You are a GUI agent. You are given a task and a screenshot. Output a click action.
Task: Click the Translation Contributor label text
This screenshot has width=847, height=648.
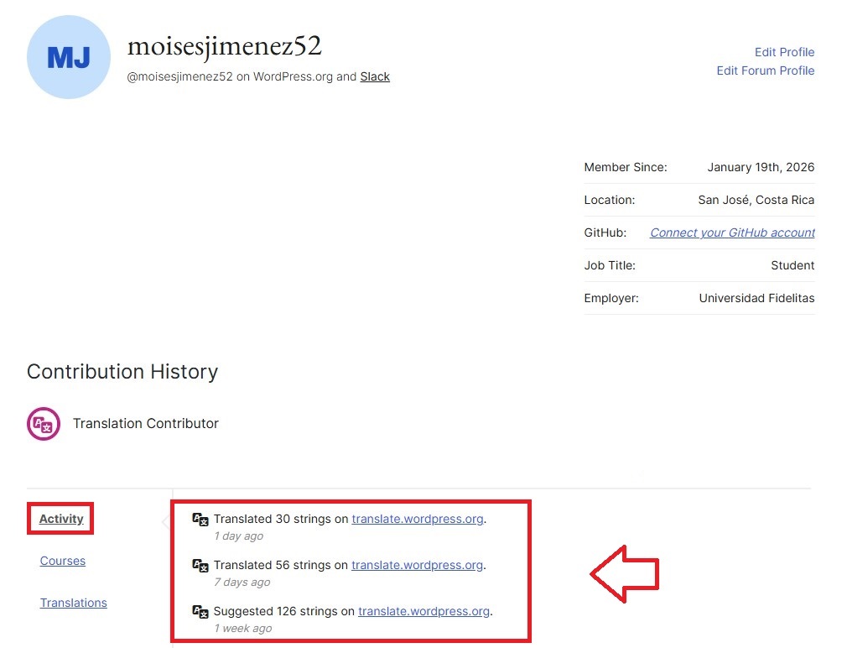pyautogui.click(x=145, y=424)
